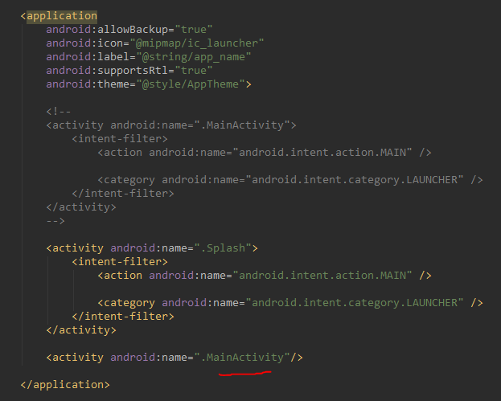Click the commented-out .MainActivity activity line

pyautogui.click(x=171, y=125)
